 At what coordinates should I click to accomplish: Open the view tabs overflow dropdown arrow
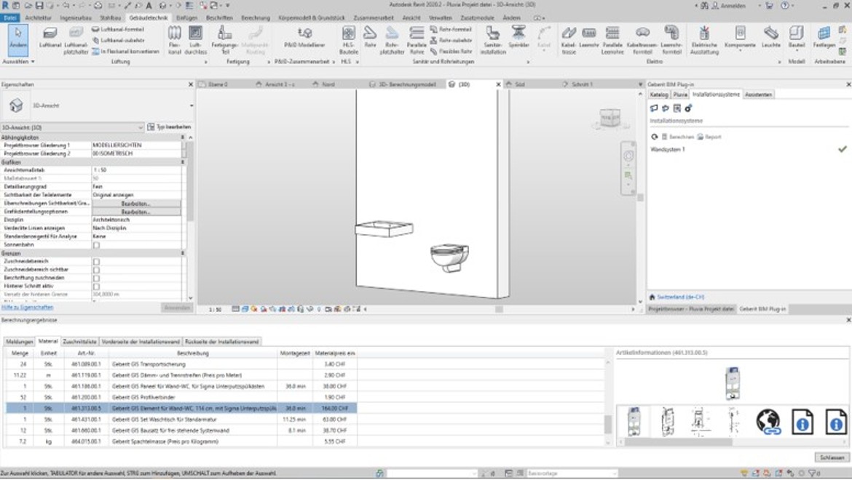point(640,84)
